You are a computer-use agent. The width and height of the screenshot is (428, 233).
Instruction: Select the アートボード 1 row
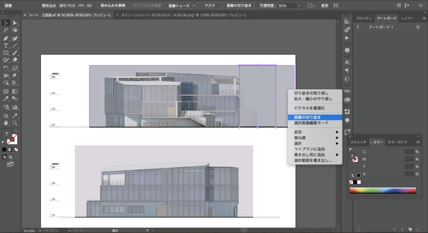pyautogui.click(x=388, y=27)
